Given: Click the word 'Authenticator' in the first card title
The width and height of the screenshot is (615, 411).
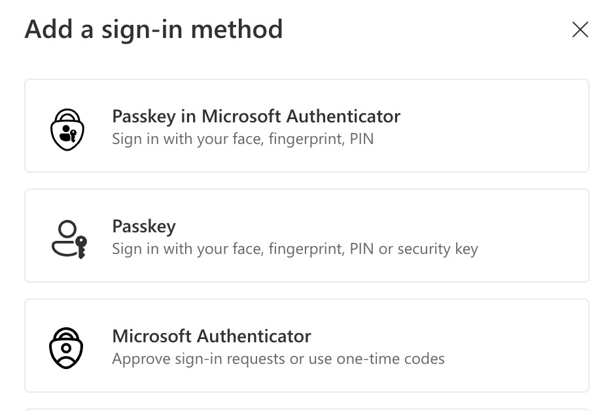Looking at the screenshot, I should [343, 116].
